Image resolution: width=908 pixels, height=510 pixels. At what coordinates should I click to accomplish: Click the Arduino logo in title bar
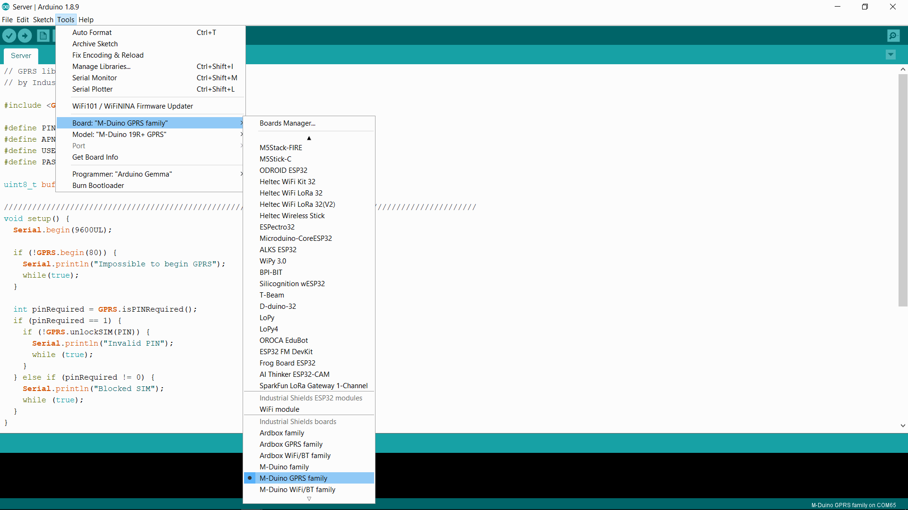[6, 7]
